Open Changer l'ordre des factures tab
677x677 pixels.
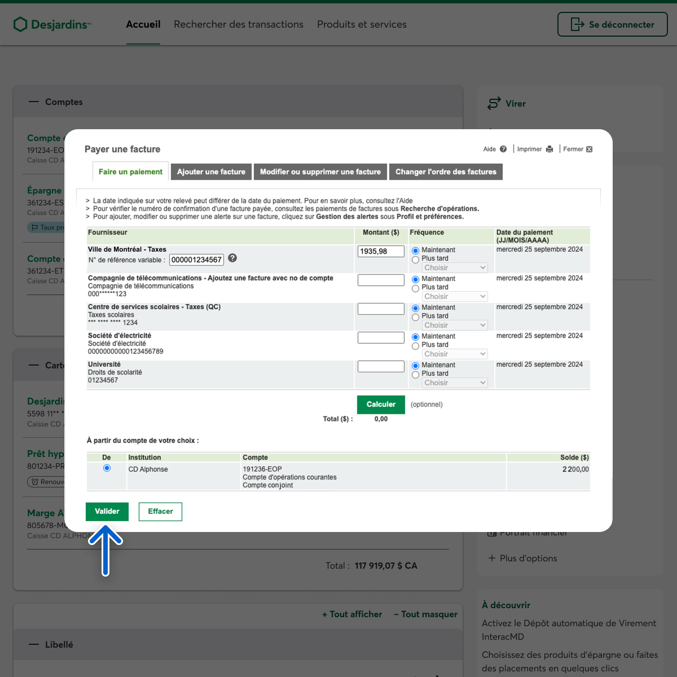click(x=446, y=172)
